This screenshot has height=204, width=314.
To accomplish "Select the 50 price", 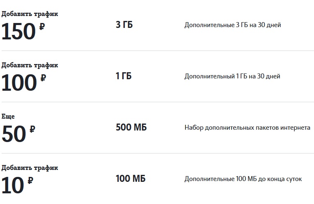I will click(x=14, y=133).
